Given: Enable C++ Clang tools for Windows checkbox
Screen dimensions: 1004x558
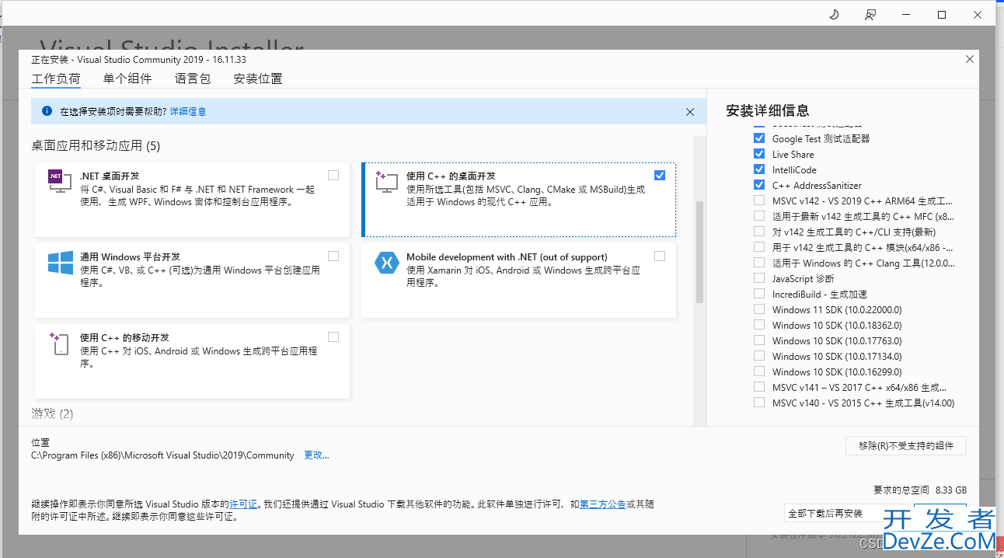Looking at the screenshot, I should 759,263.
